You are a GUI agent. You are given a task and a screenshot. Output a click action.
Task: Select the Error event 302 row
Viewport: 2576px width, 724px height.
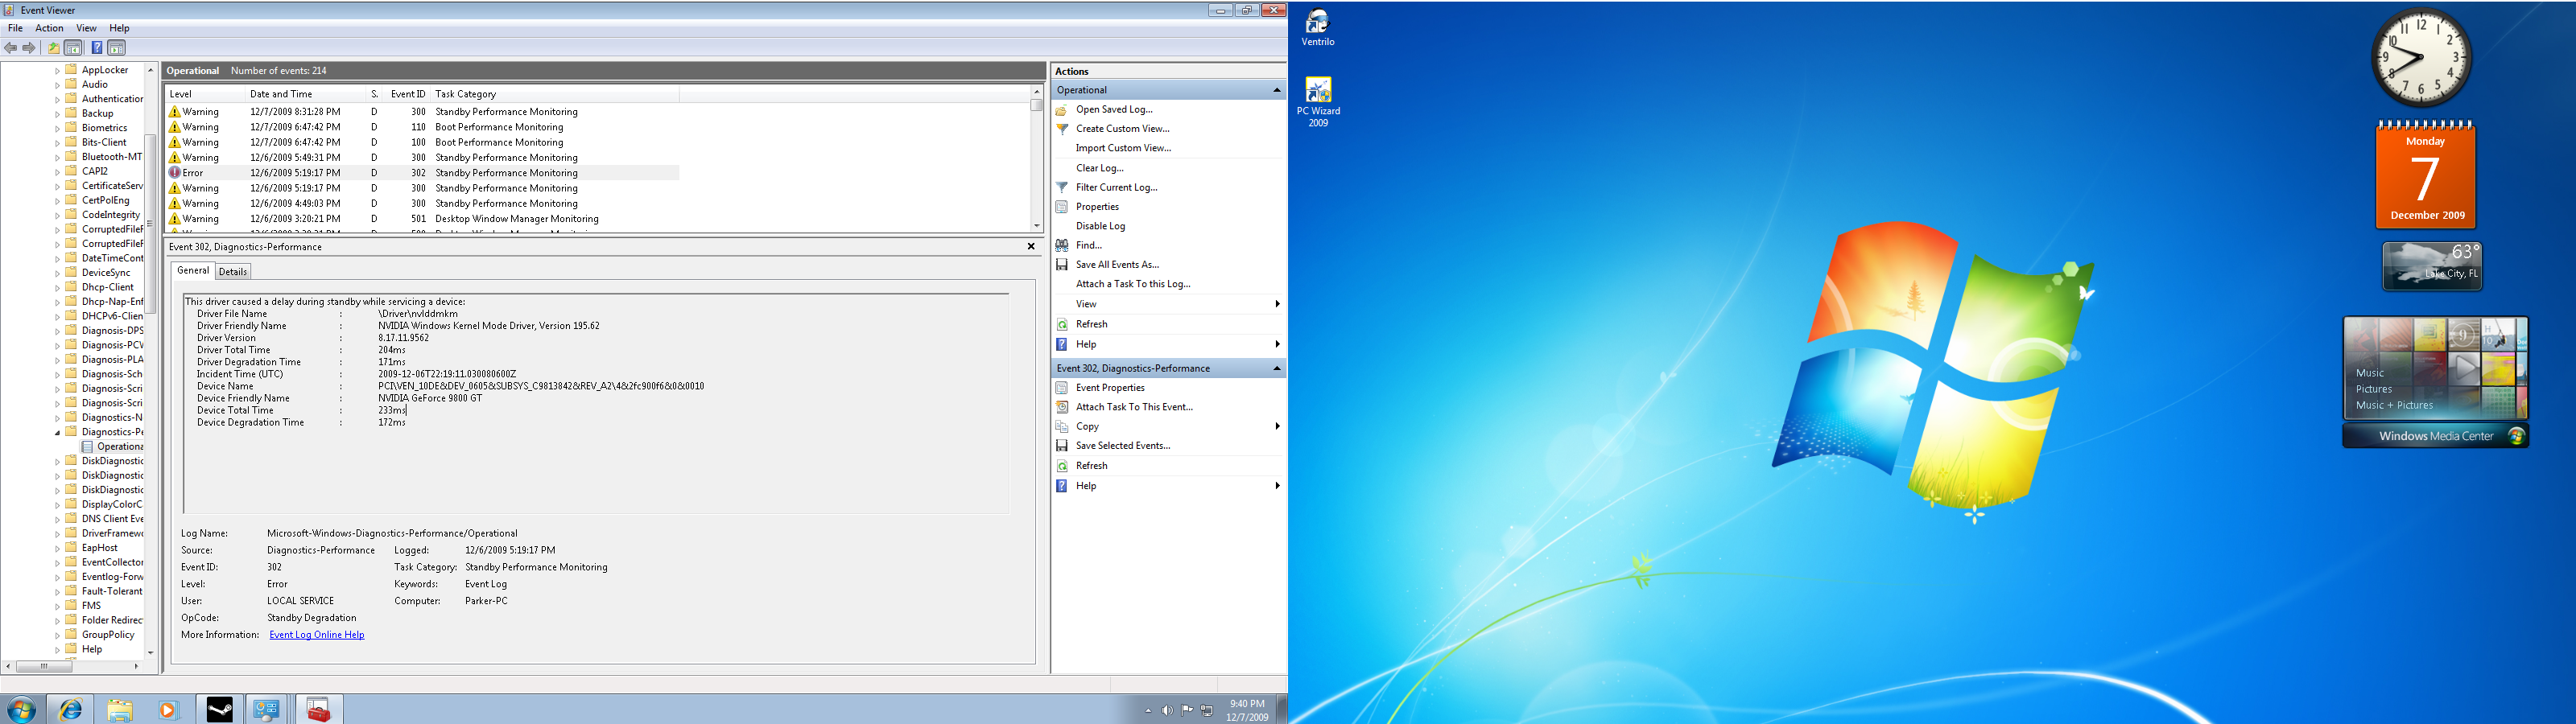click(x=423, y=173)
